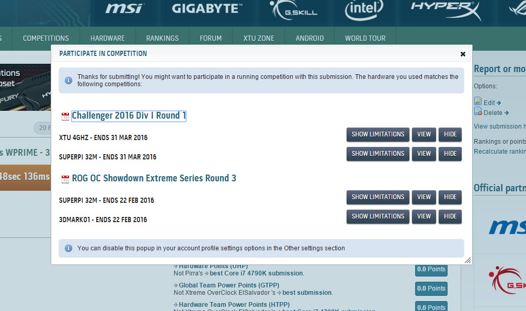Image resolution: width=526 pixels, height=311 pixels.
Task: Open the Hardware menu
Action: coord(107,38)
